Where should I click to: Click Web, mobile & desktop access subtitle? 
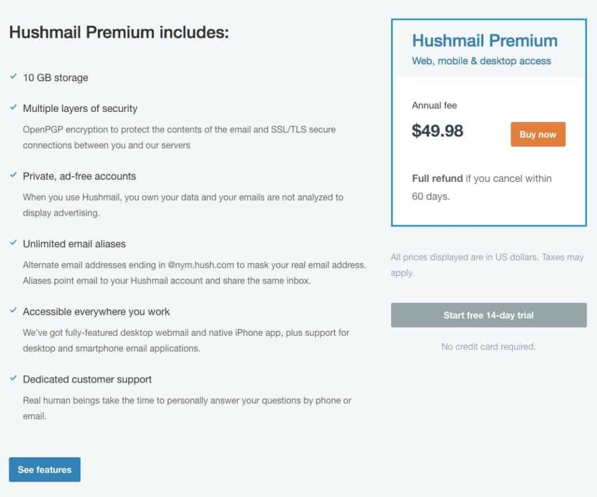coord(481,61)
